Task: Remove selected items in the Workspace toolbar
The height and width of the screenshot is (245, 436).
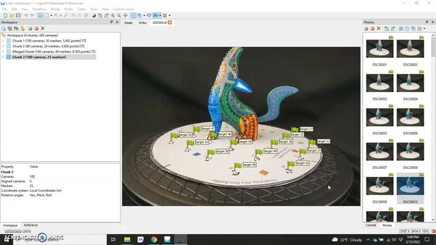Action: click(x=42, y=29)
